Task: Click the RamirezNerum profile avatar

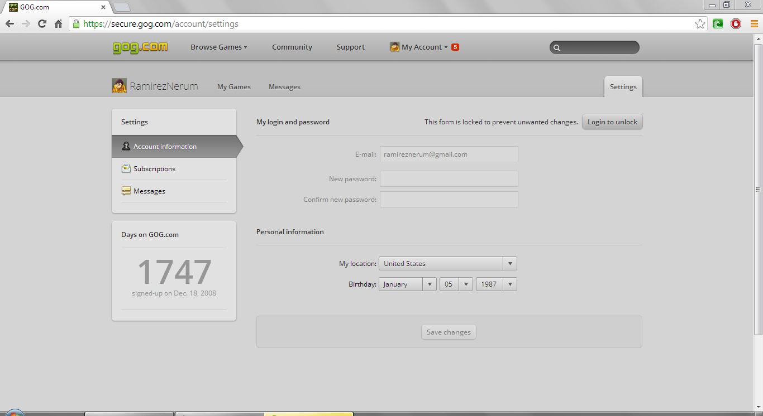Action: 119,86
